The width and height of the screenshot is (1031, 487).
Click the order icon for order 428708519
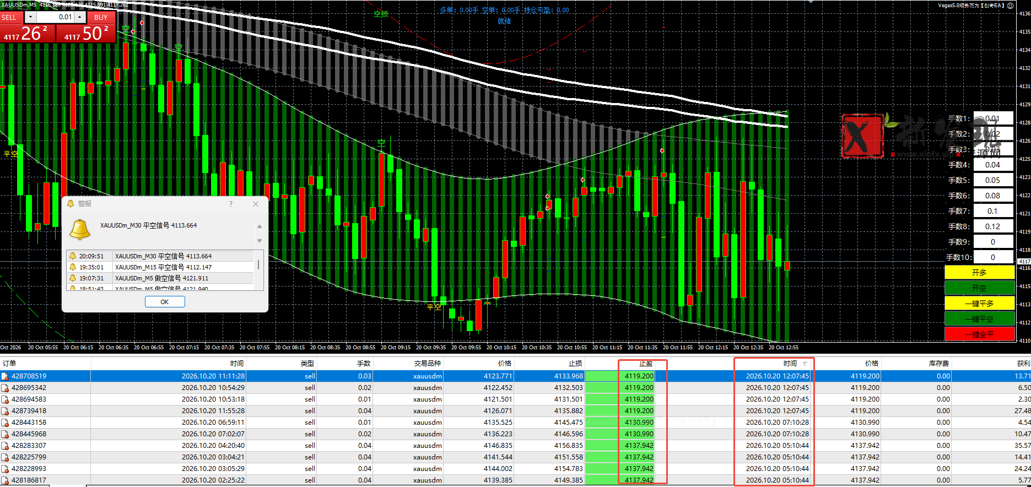(x=5, y=376)
